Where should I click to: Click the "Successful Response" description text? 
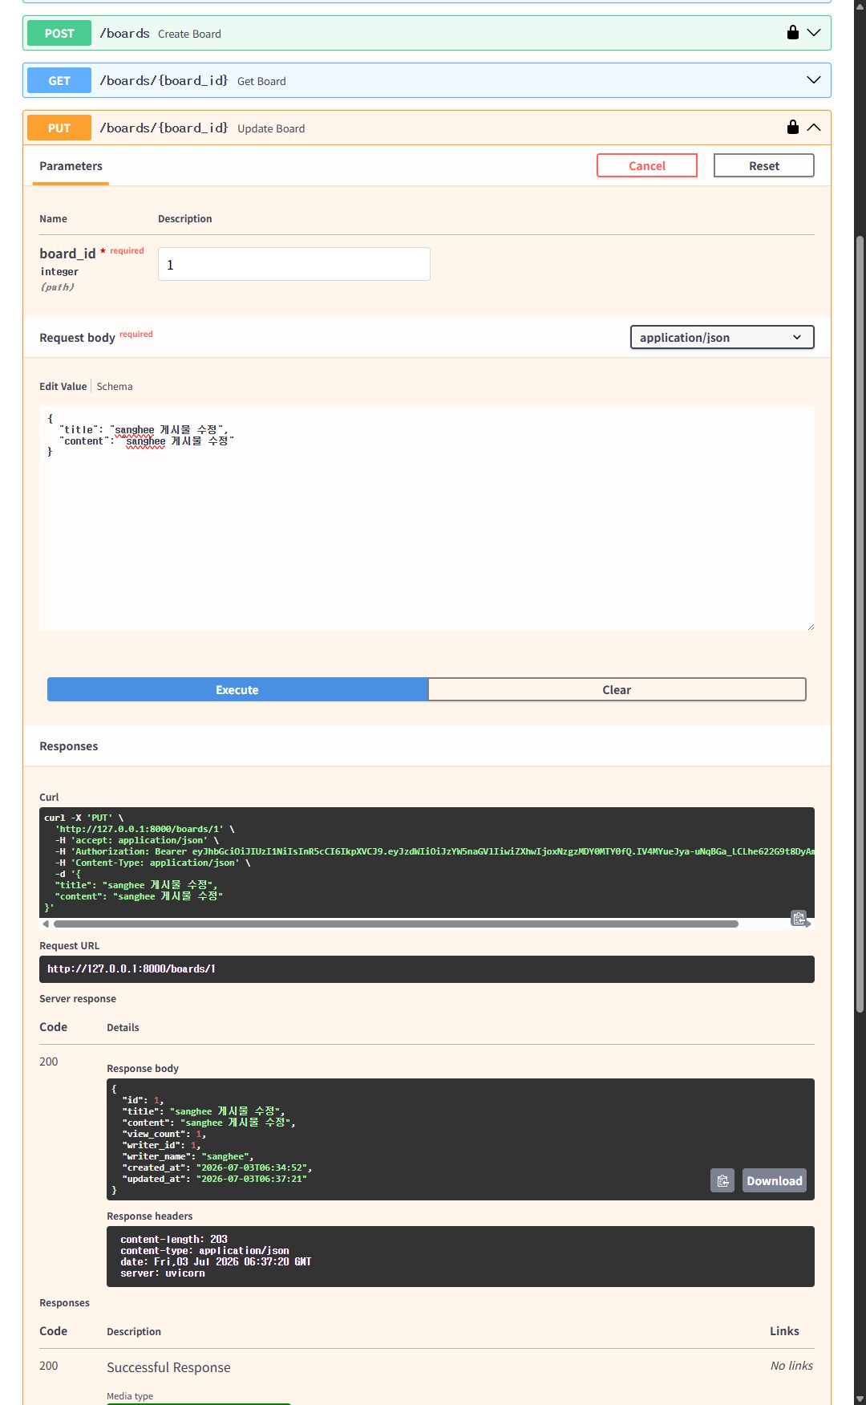coord(168,1367)
